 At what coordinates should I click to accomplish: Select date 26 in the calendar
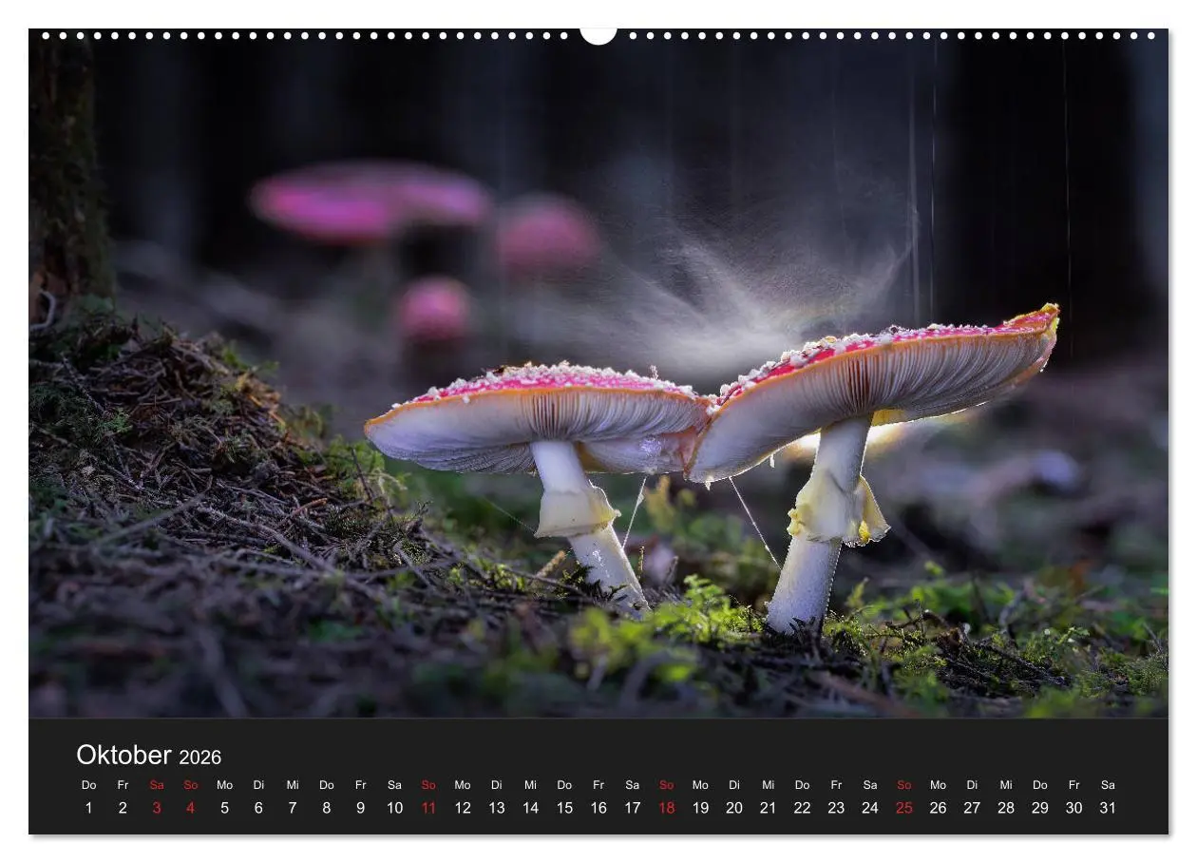click(939, 808)
